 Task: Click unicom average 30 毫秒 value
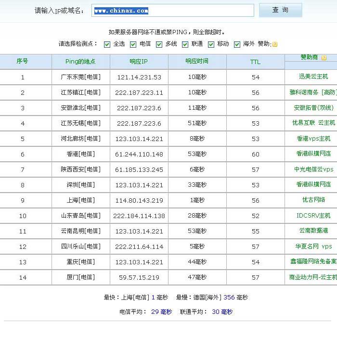[222, 312]
